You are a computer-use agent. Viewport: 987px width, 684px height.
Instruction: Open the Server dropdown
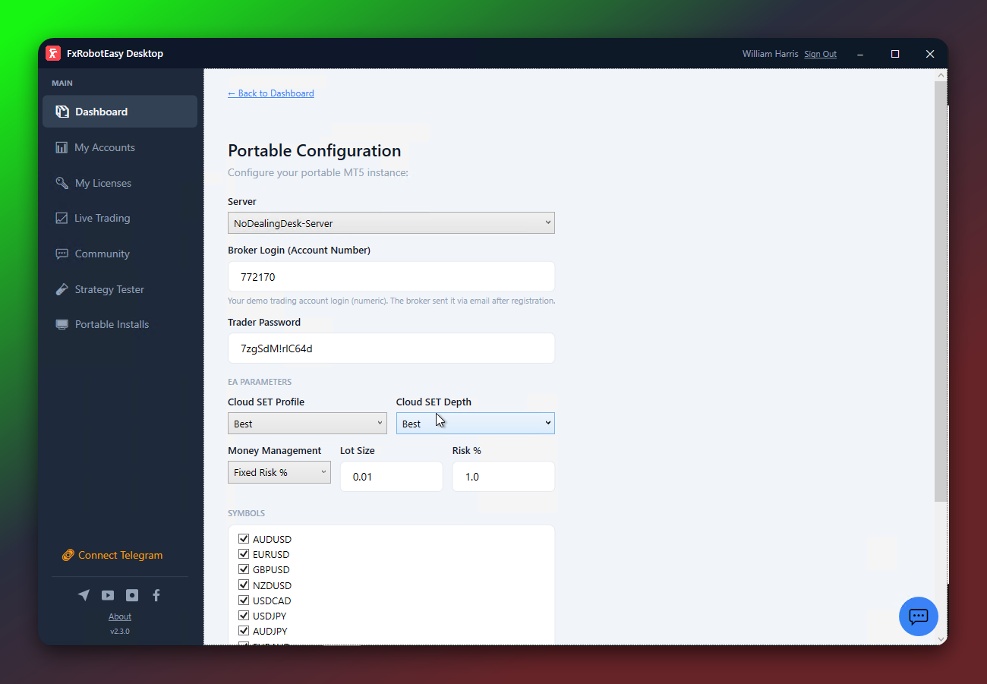pyautogui.click(x=391, y=222)
